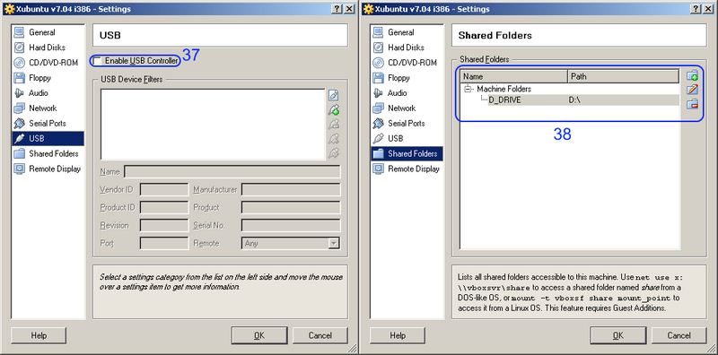718x355 pixels.
Task: Click the Vendor ID field
Action: click(x=164, y=189)
